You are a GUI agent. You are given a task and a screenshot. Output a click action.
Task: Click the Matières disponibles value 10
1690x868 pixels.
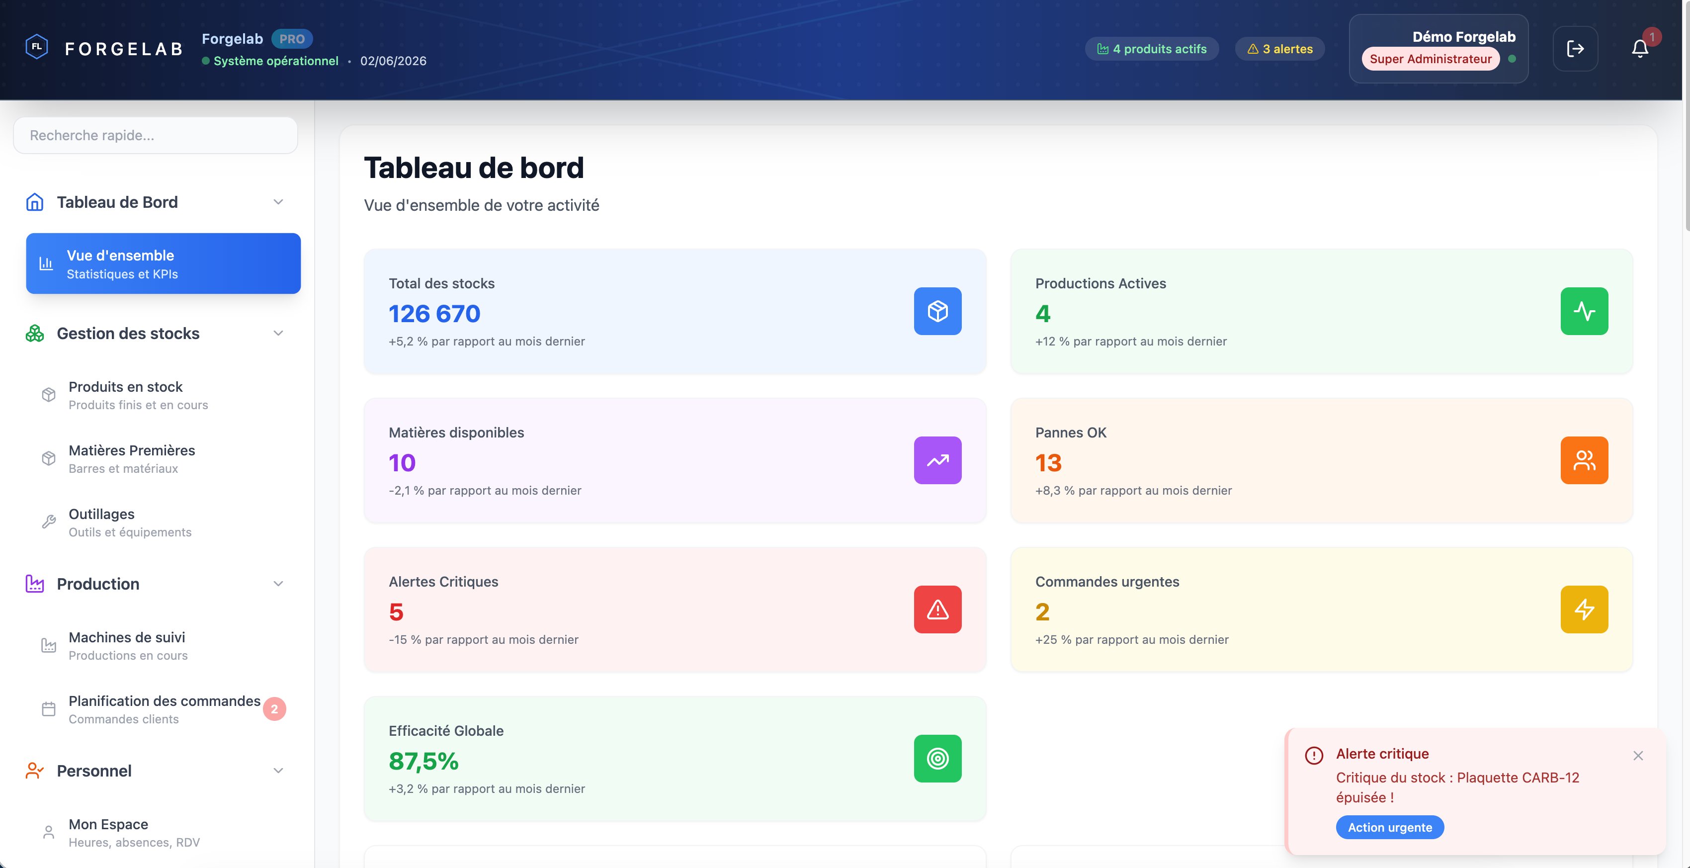[402, 463]
